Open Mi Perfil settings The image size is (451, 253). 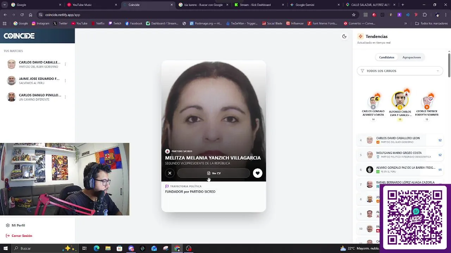coord(16,225)
